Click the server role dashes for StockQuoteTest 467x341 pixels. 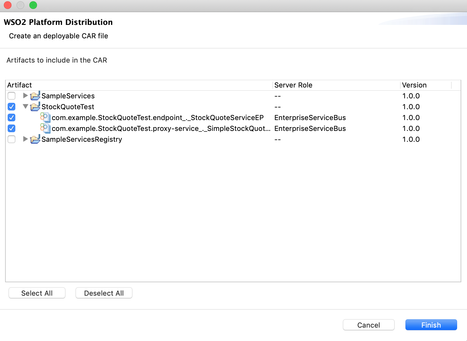(x=278, y=107)
